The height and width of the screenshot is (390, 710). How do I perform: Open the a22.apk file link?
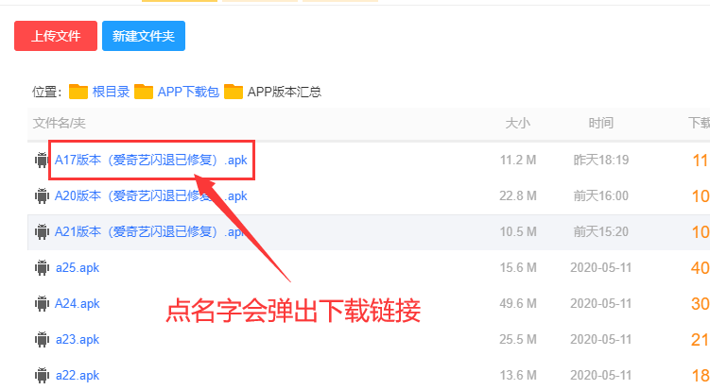(x=78, y=375)
